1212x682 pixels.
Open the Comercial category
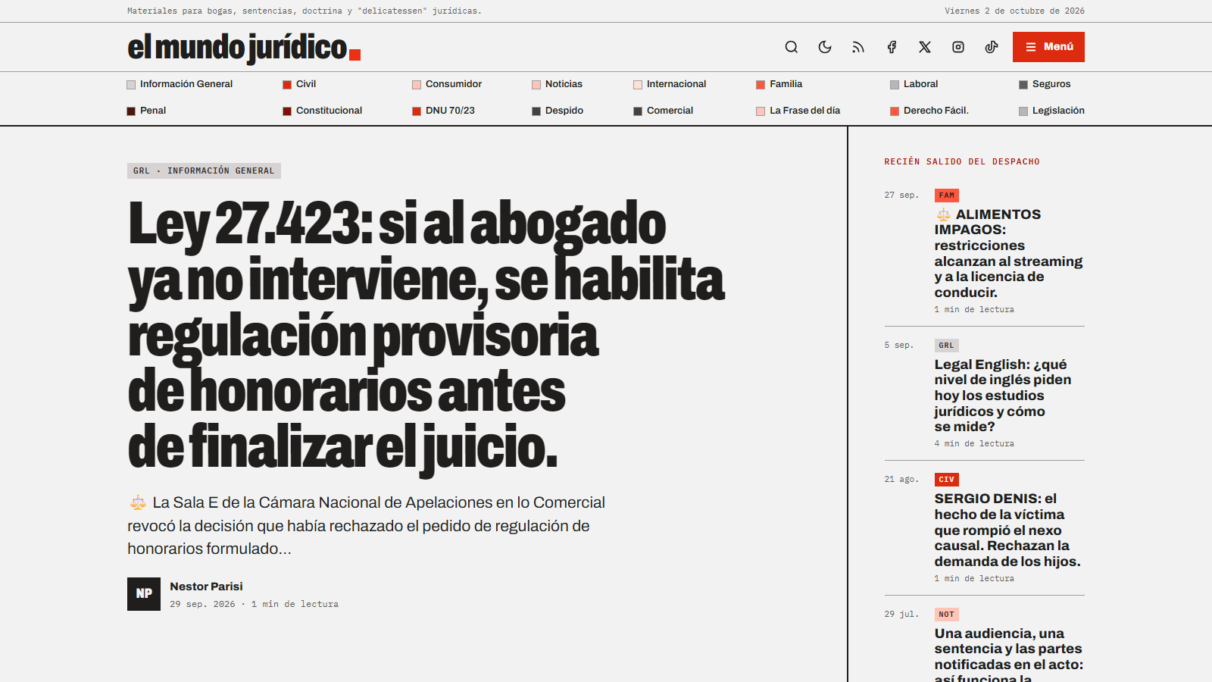(x=663, y=111)
